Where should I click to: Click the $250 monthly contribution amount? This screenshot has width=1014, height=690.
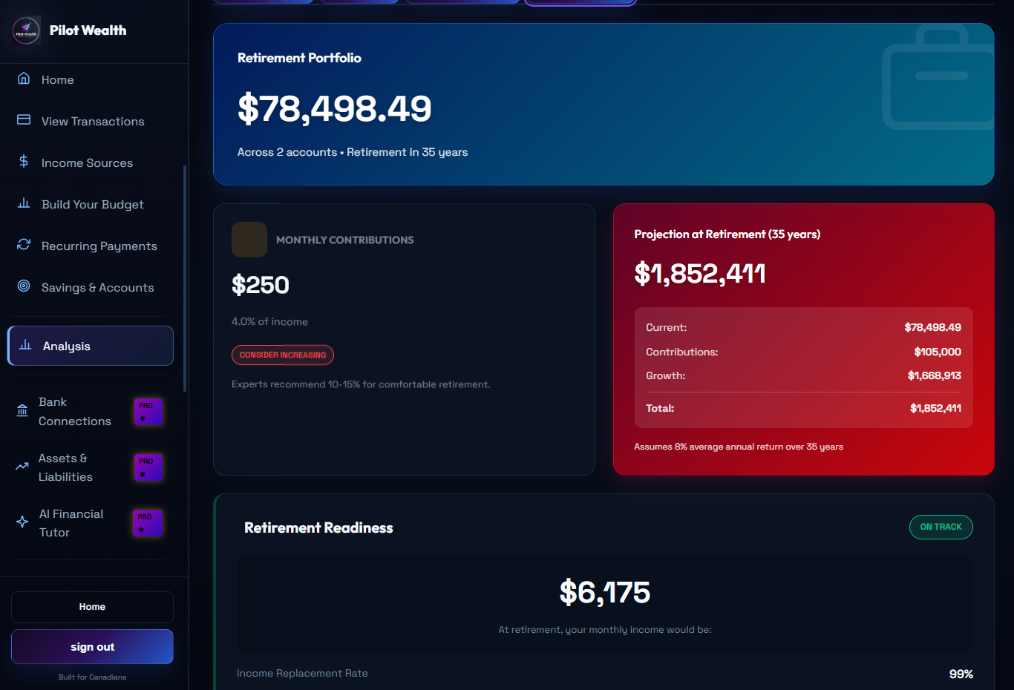pos(261,285)
